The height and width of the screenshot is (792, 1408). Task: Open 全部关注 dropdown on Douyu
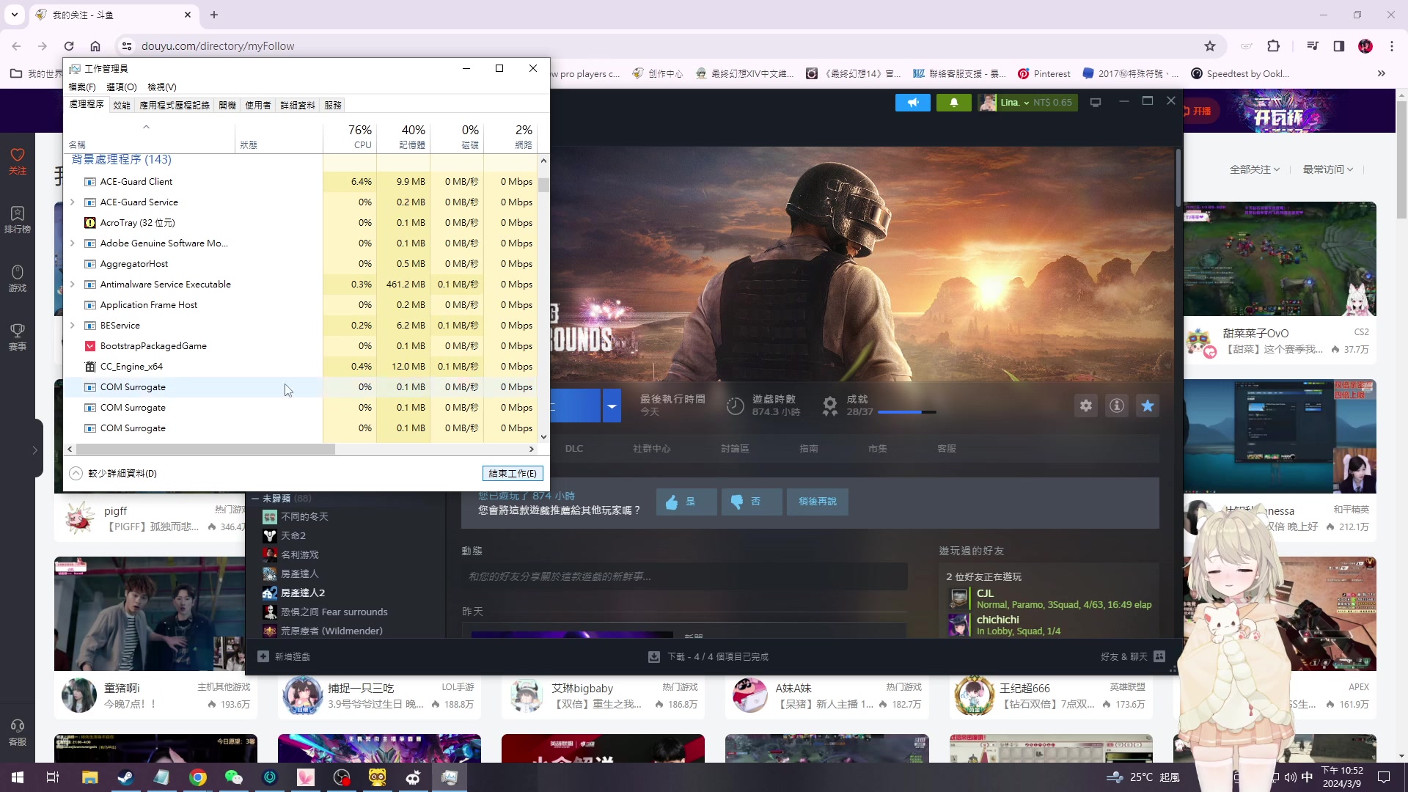(x=1255, y=169)
